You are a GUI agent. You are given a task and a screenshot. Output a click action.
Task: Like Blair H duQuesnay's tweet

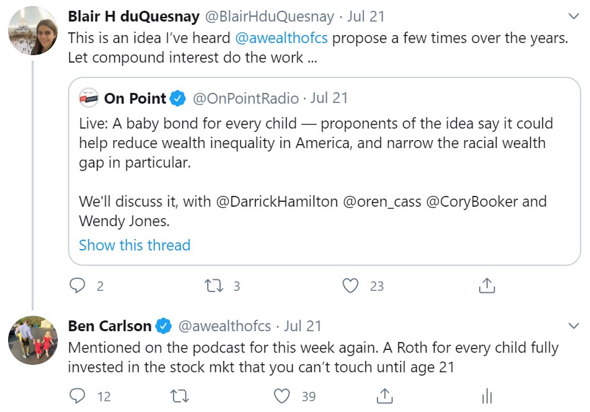(351, 285)
